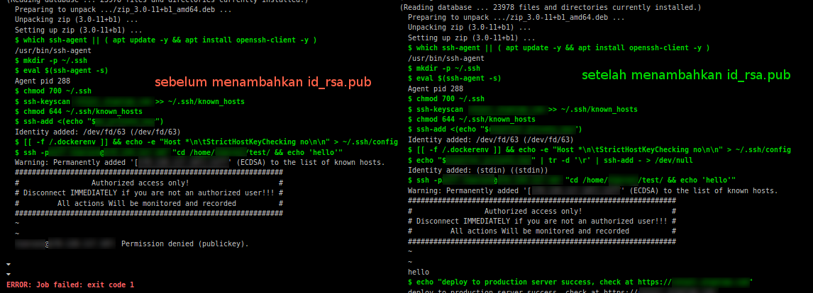Click "Permission denied (publickey)" message
Image resolution: width=813 pixels, height=293 pixels.
(x=185, y=244)
